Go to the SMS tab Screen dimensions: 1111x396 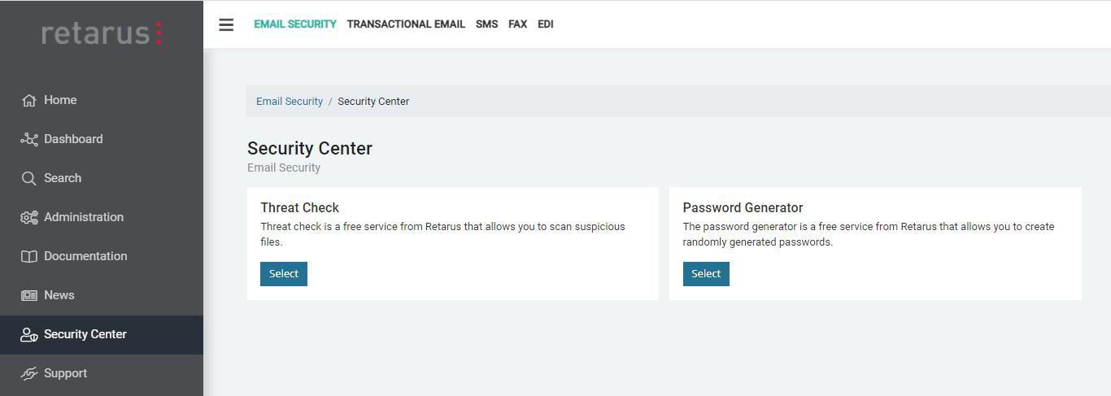486,24
